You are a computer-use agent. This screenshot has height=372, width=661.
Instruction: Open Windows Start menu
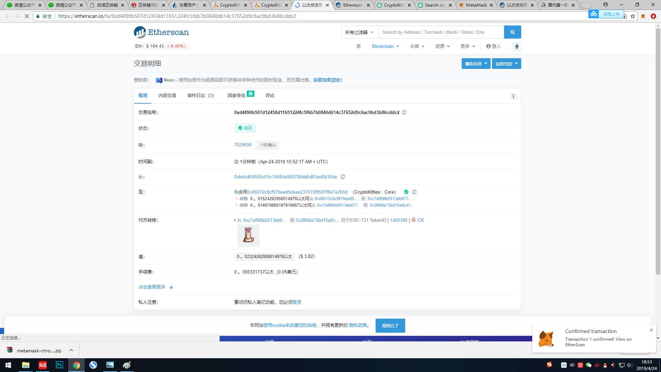[x=8, y=365]
